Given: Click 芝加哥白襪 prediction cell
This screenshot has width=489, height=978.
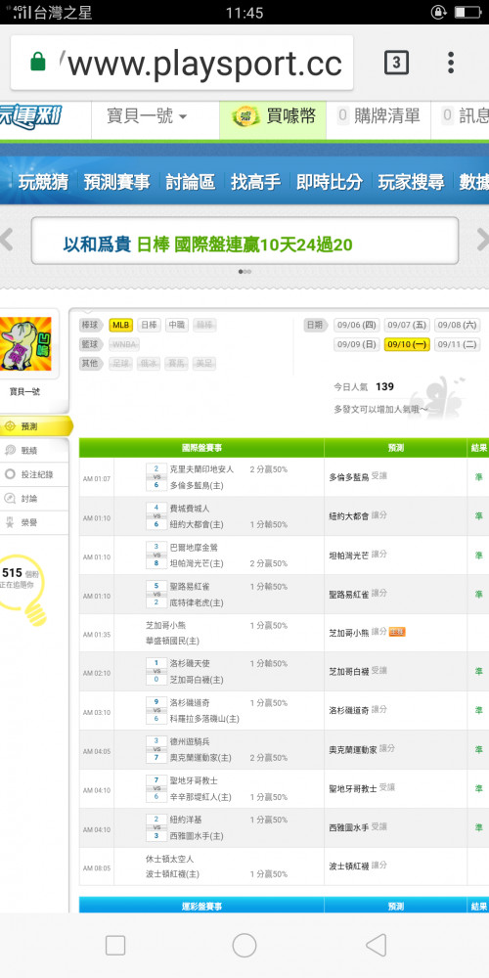Looking at the screenshot, I should point(395,672).
